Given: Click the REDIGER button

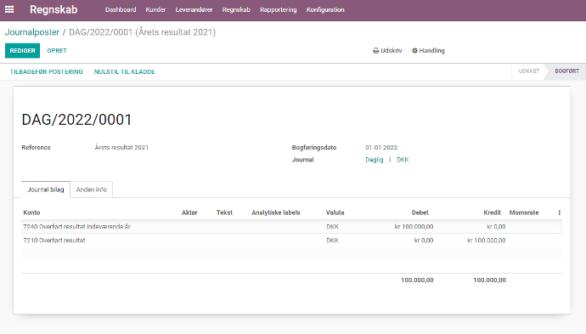Looking at the screenshot, I should coord(22,50).
